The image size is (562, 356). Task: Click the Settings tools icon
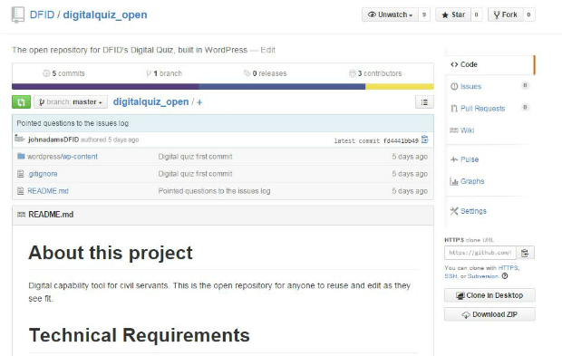pyautogui.click(x=454, y=211)
